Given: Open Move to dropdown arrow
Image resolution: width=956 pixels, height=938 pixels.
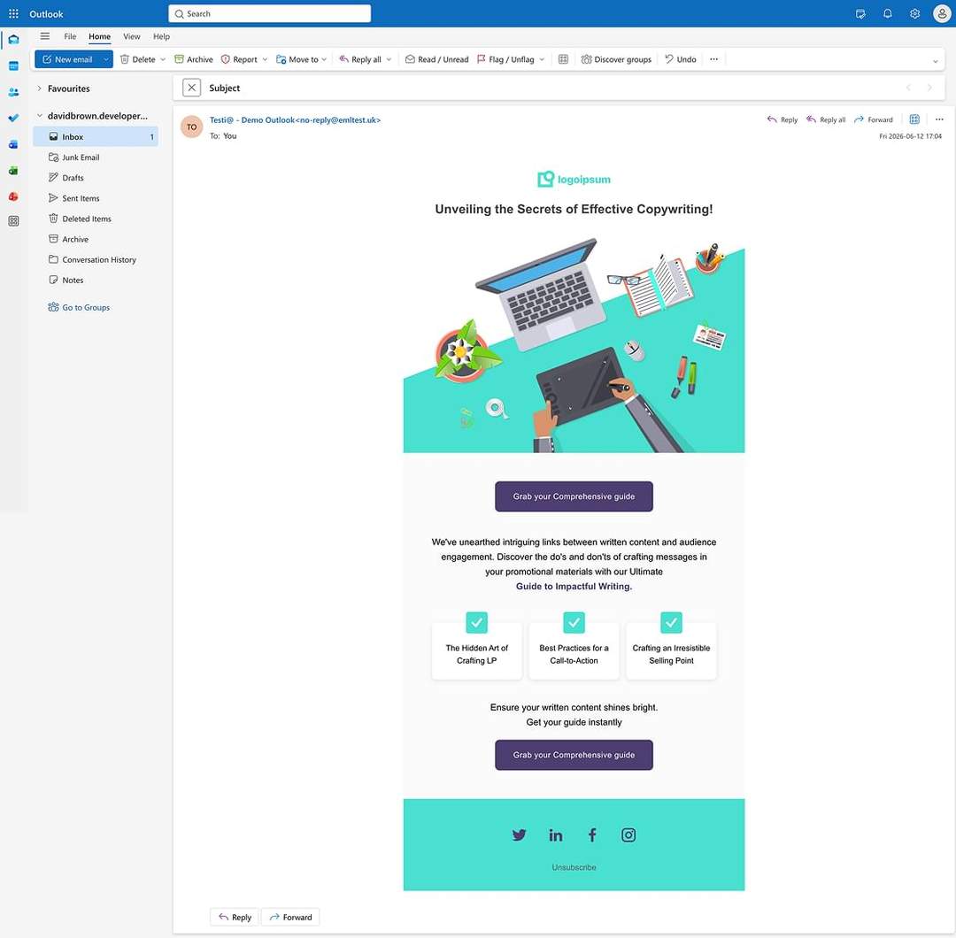Looking at the screenshot, I should coord(324,59).
